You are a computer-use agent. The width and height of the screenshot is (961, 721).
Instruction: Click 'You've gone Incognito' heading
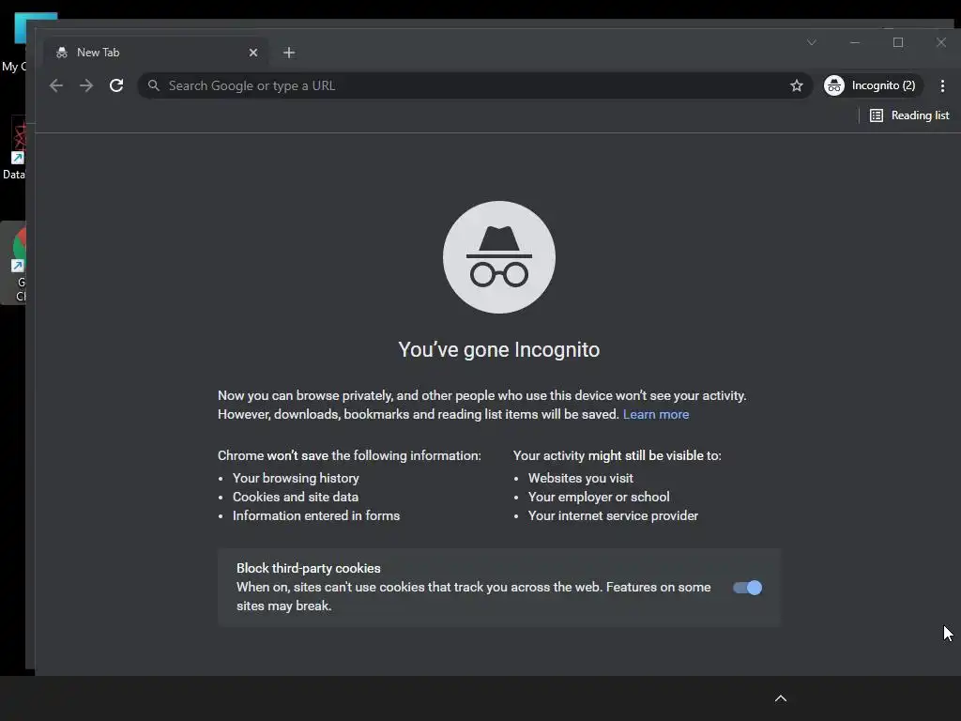pos(499,349)
